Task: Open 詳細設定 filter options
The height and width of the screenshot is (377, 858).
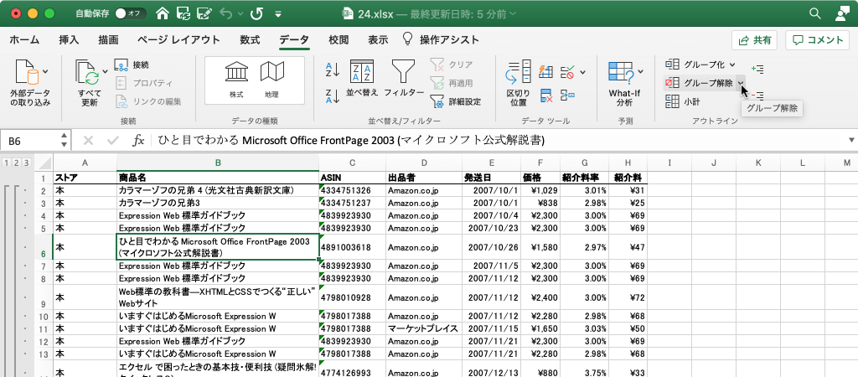Action: 456,101
